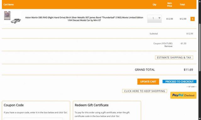Click the Coupon (YOUTUBE) label

163,43
